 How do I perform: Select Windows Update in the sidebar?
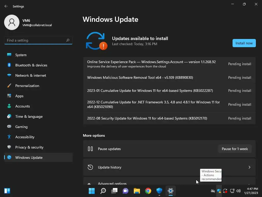click(38, 157)
